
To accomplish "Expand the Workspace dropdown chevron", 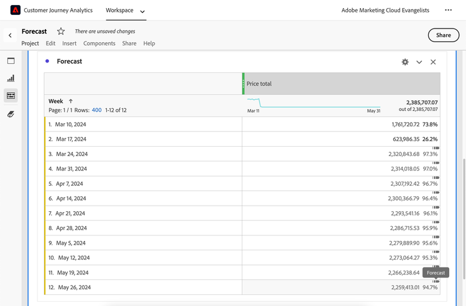I will 142,11.
